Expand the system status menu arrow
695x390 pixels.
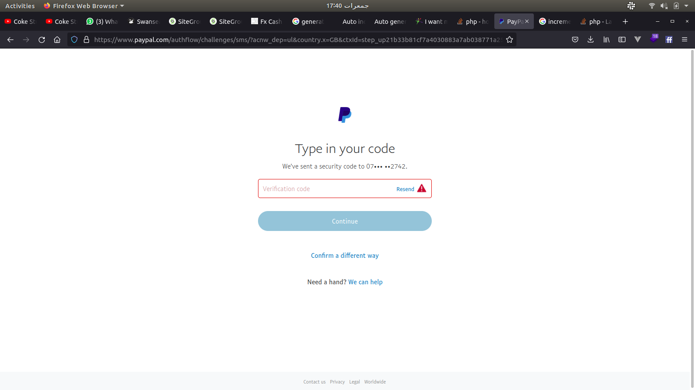pyautogui.click(x=686, y=6)
